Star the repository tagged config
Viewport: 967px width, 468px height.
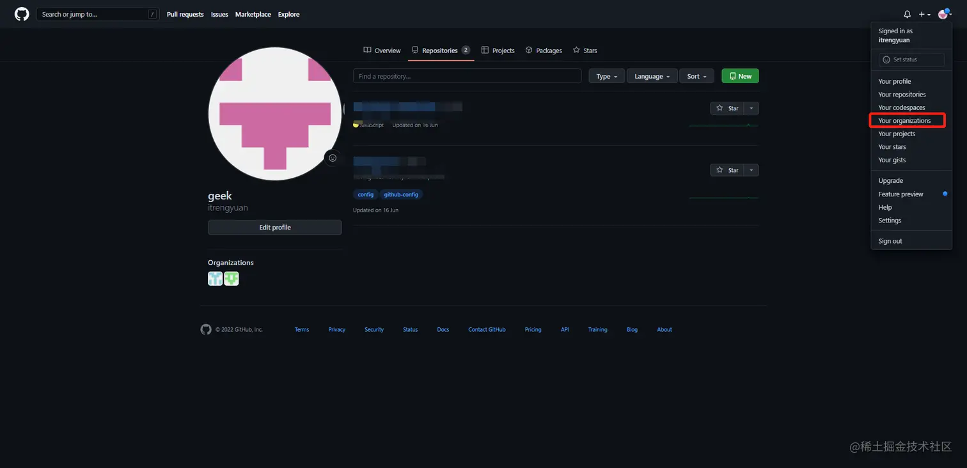728,170
